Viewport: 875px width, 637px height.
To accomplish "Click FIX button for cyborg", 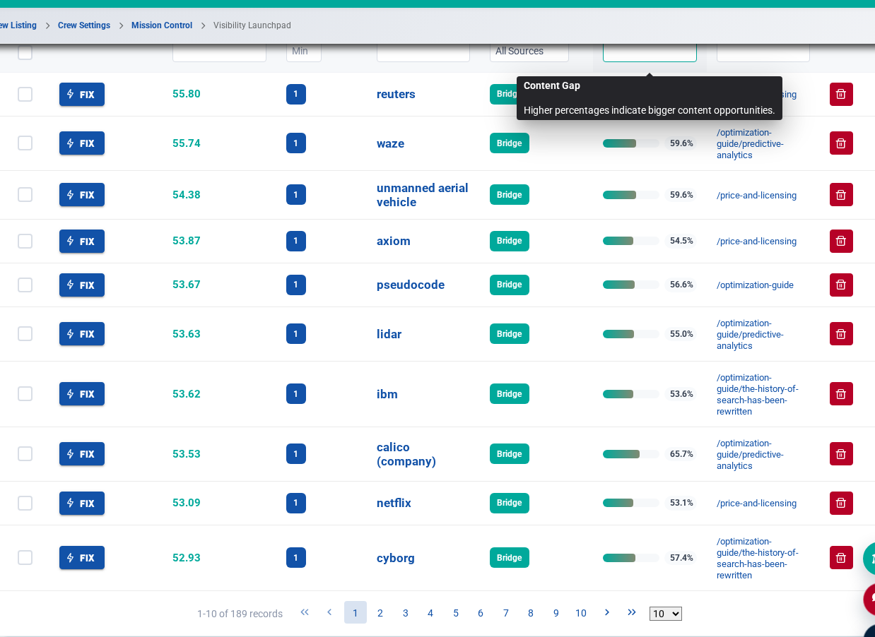I will pyautogui.click(x=82, y=558).
